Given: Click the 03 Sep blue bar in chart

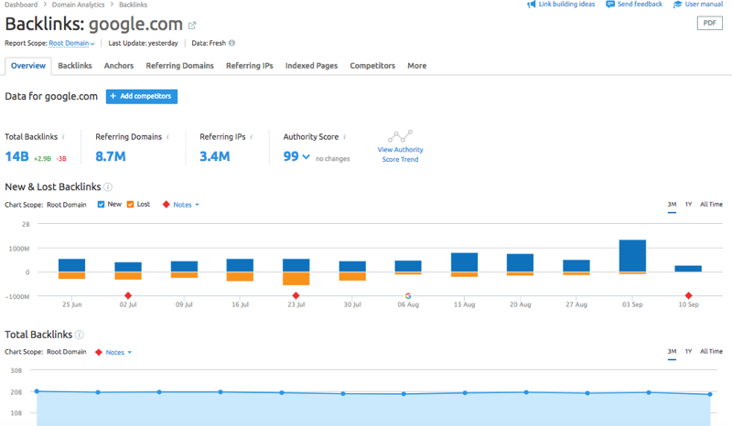Looking at the screenshot, I should [x=632, y=255].
